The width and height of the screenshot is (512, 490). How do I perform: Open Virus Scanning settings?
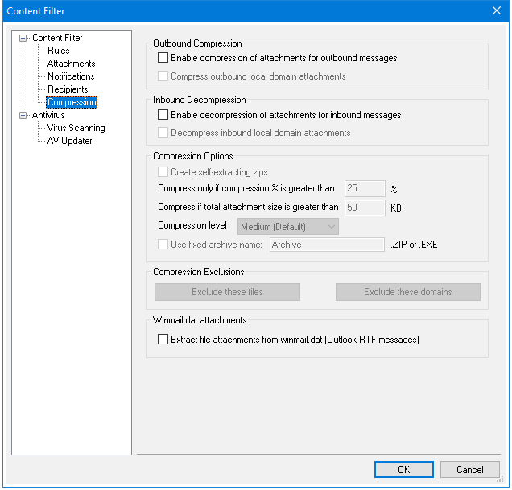pyautogui.click(x=76, y=128)
